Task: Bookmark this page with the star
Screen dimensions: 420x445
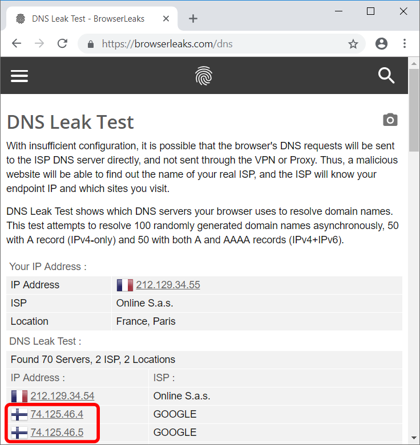Action: coord(353,44)
